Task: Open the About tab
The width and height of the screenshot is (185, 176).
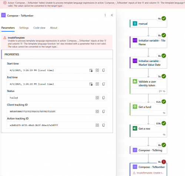Action: coord(54,28)
